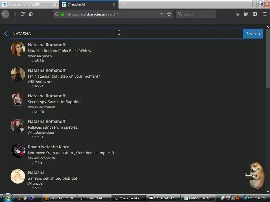This screenshot has height=202, width=270.
Task: Click the tray network monitor icon
Action: pyautogui.click(x=245, y=198)
